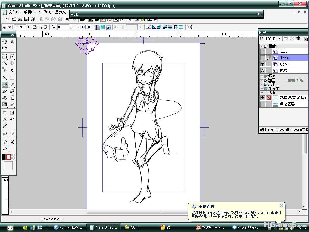Toggle visibility of 裁剪线/基本框 layer
This screenshot has height=232, width=309.
click(x=263, y=98)
